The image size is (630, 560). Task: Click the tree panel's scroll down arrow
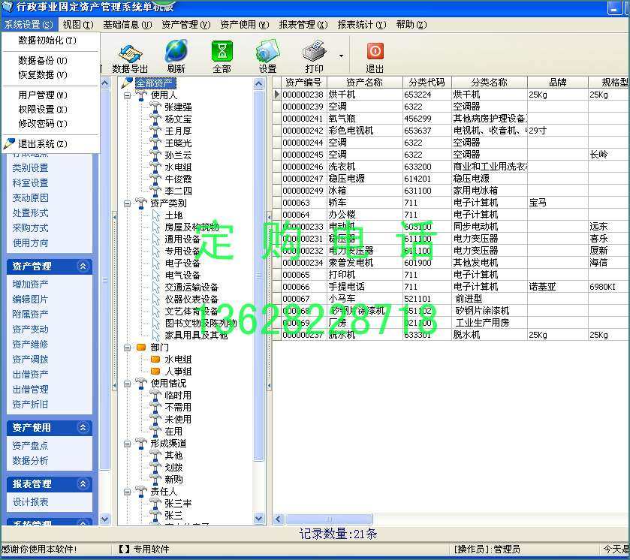tap(259, 519)
